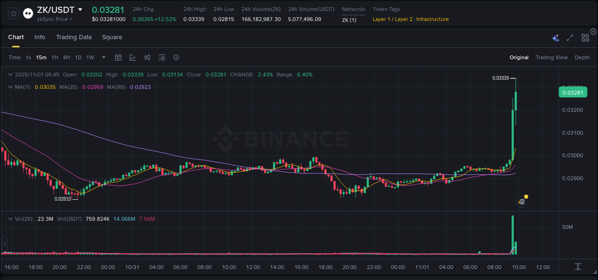Screen dimensions: 598x280
Task: Visit the zkSync Price external link
Action: (53, 20)
